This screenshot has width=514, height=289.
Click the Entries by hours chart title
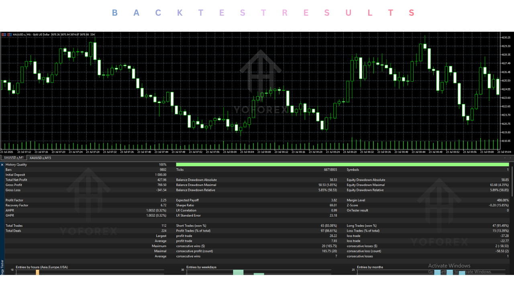point(42,267)
